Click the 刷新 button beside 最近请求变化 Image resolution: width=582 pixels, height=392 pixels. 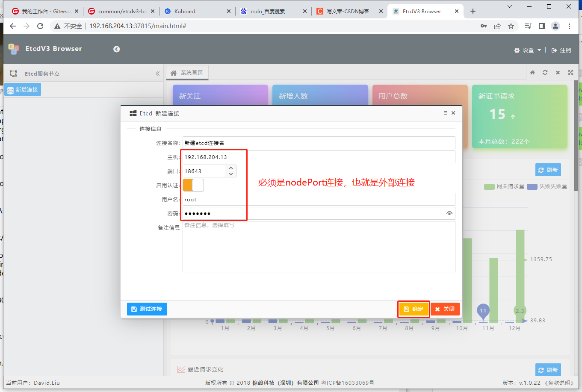click(548, 370)
